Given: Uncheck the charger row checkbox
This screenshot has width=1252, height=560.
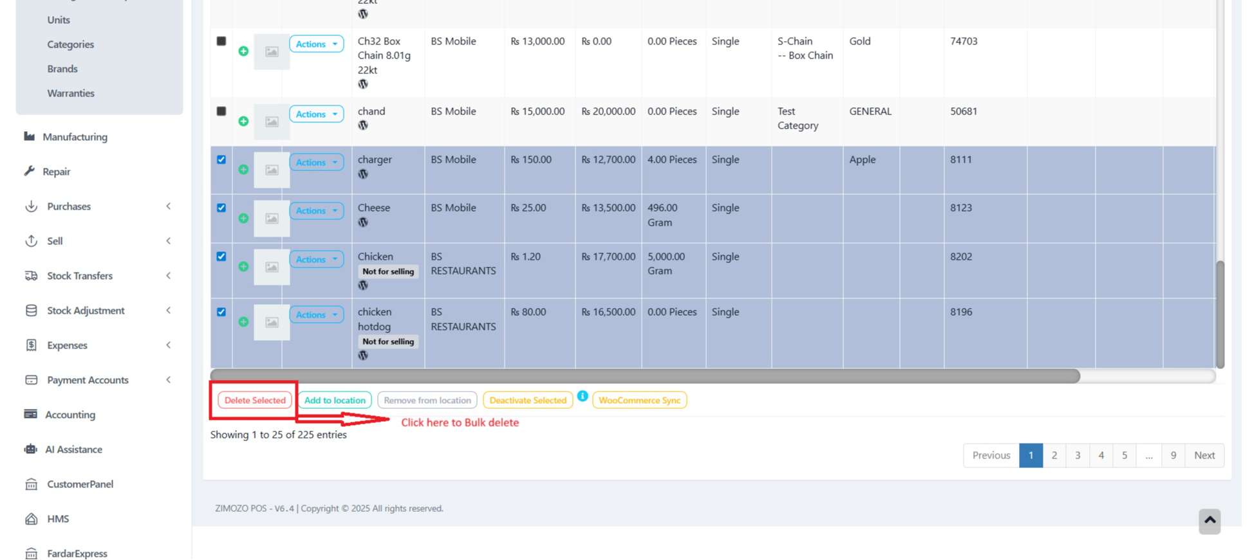Looking at the screenshot, I should coord(221,159).
